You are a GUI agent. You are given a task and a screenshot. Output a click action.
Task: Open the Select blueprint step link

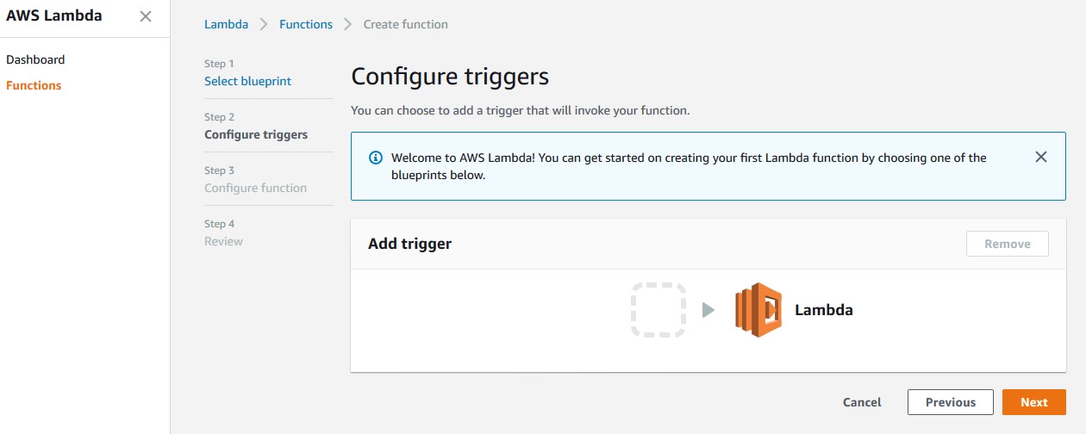coord(247,81)
